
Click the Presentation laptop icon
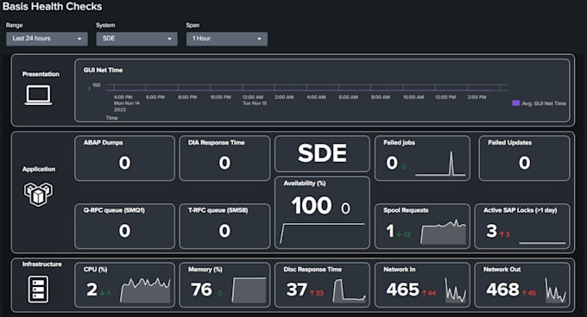(x=38, y=96)
